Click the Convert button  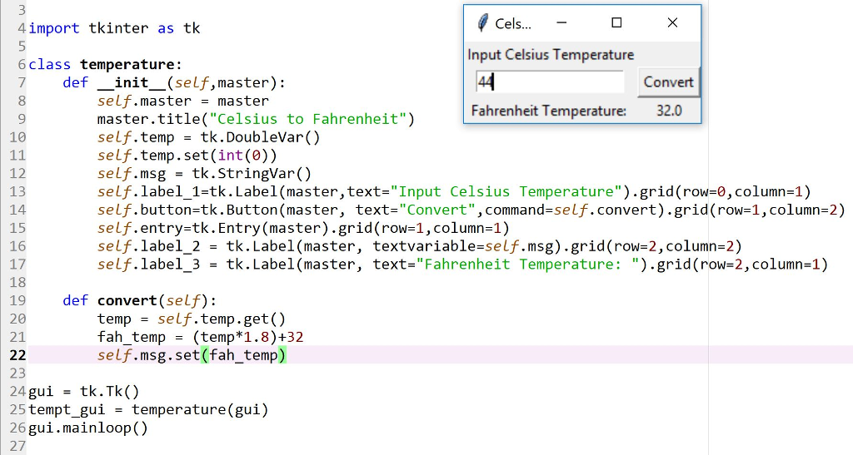pos(669,82)
